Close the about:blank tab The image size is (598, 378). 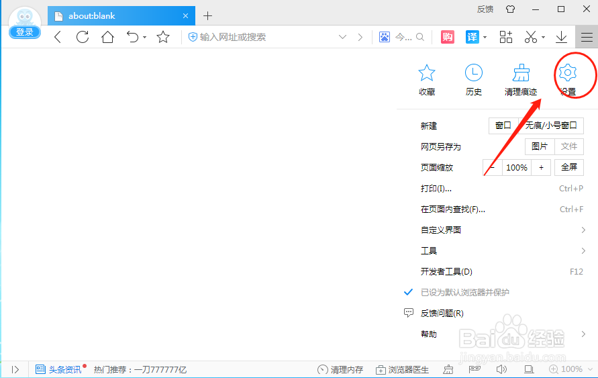(185, 15)
